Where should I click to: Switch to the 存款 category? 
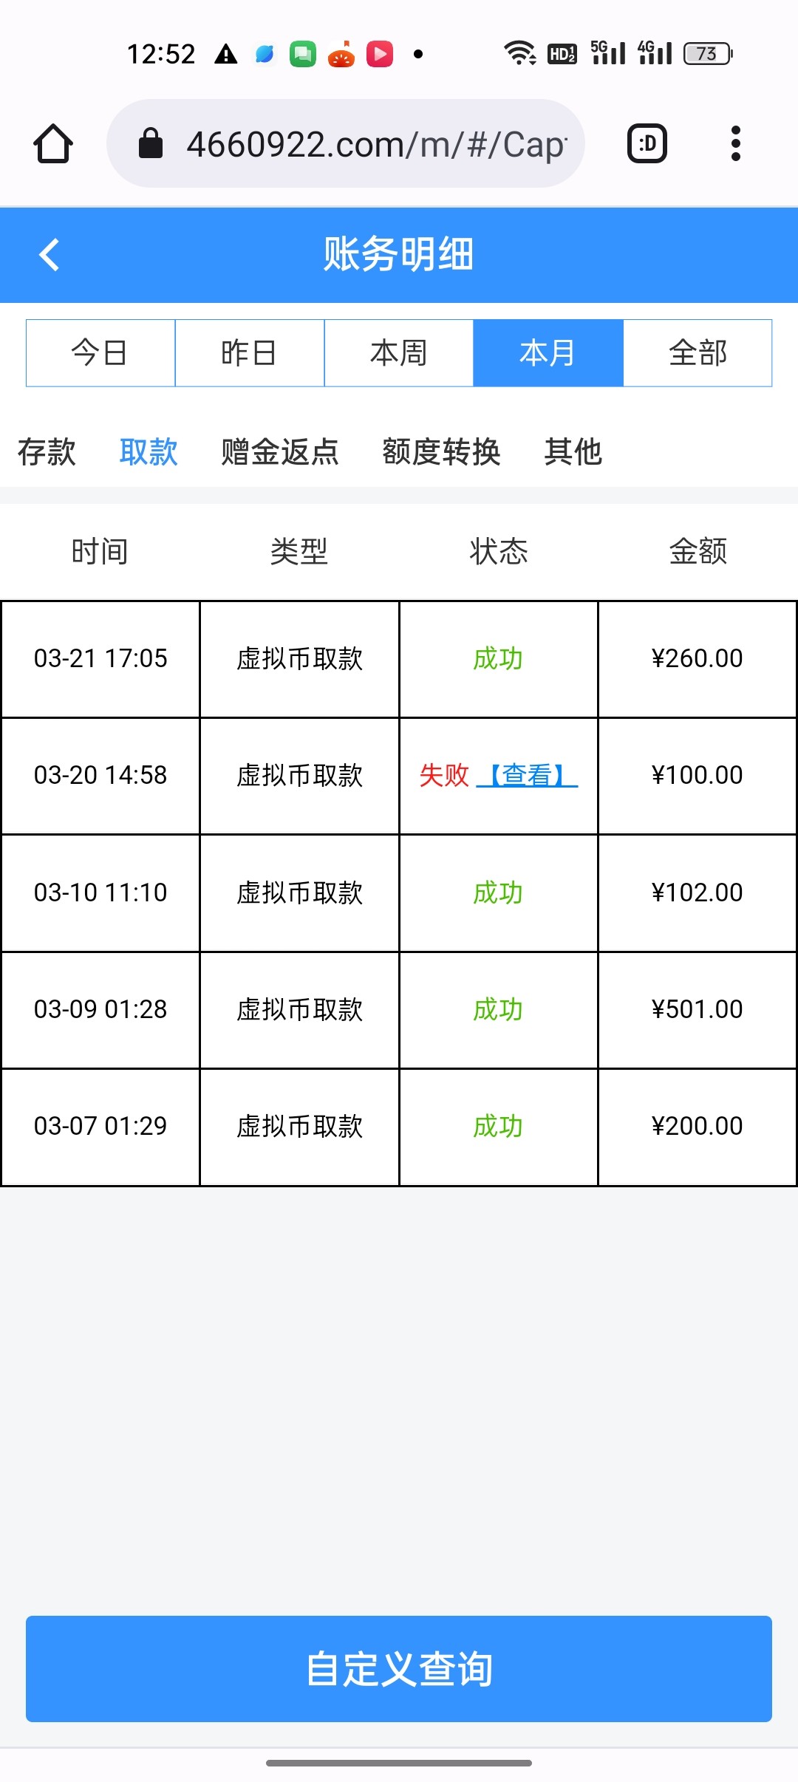point(47,451)
